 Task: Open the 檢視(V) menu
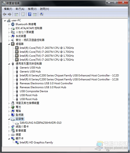pyautogui.click(x=32, y=9)
